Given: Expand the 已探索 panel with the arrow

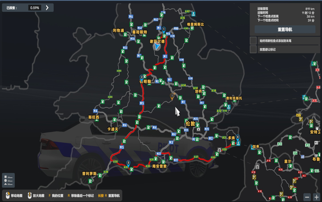Looking at the screenshot, I should 47,8.
